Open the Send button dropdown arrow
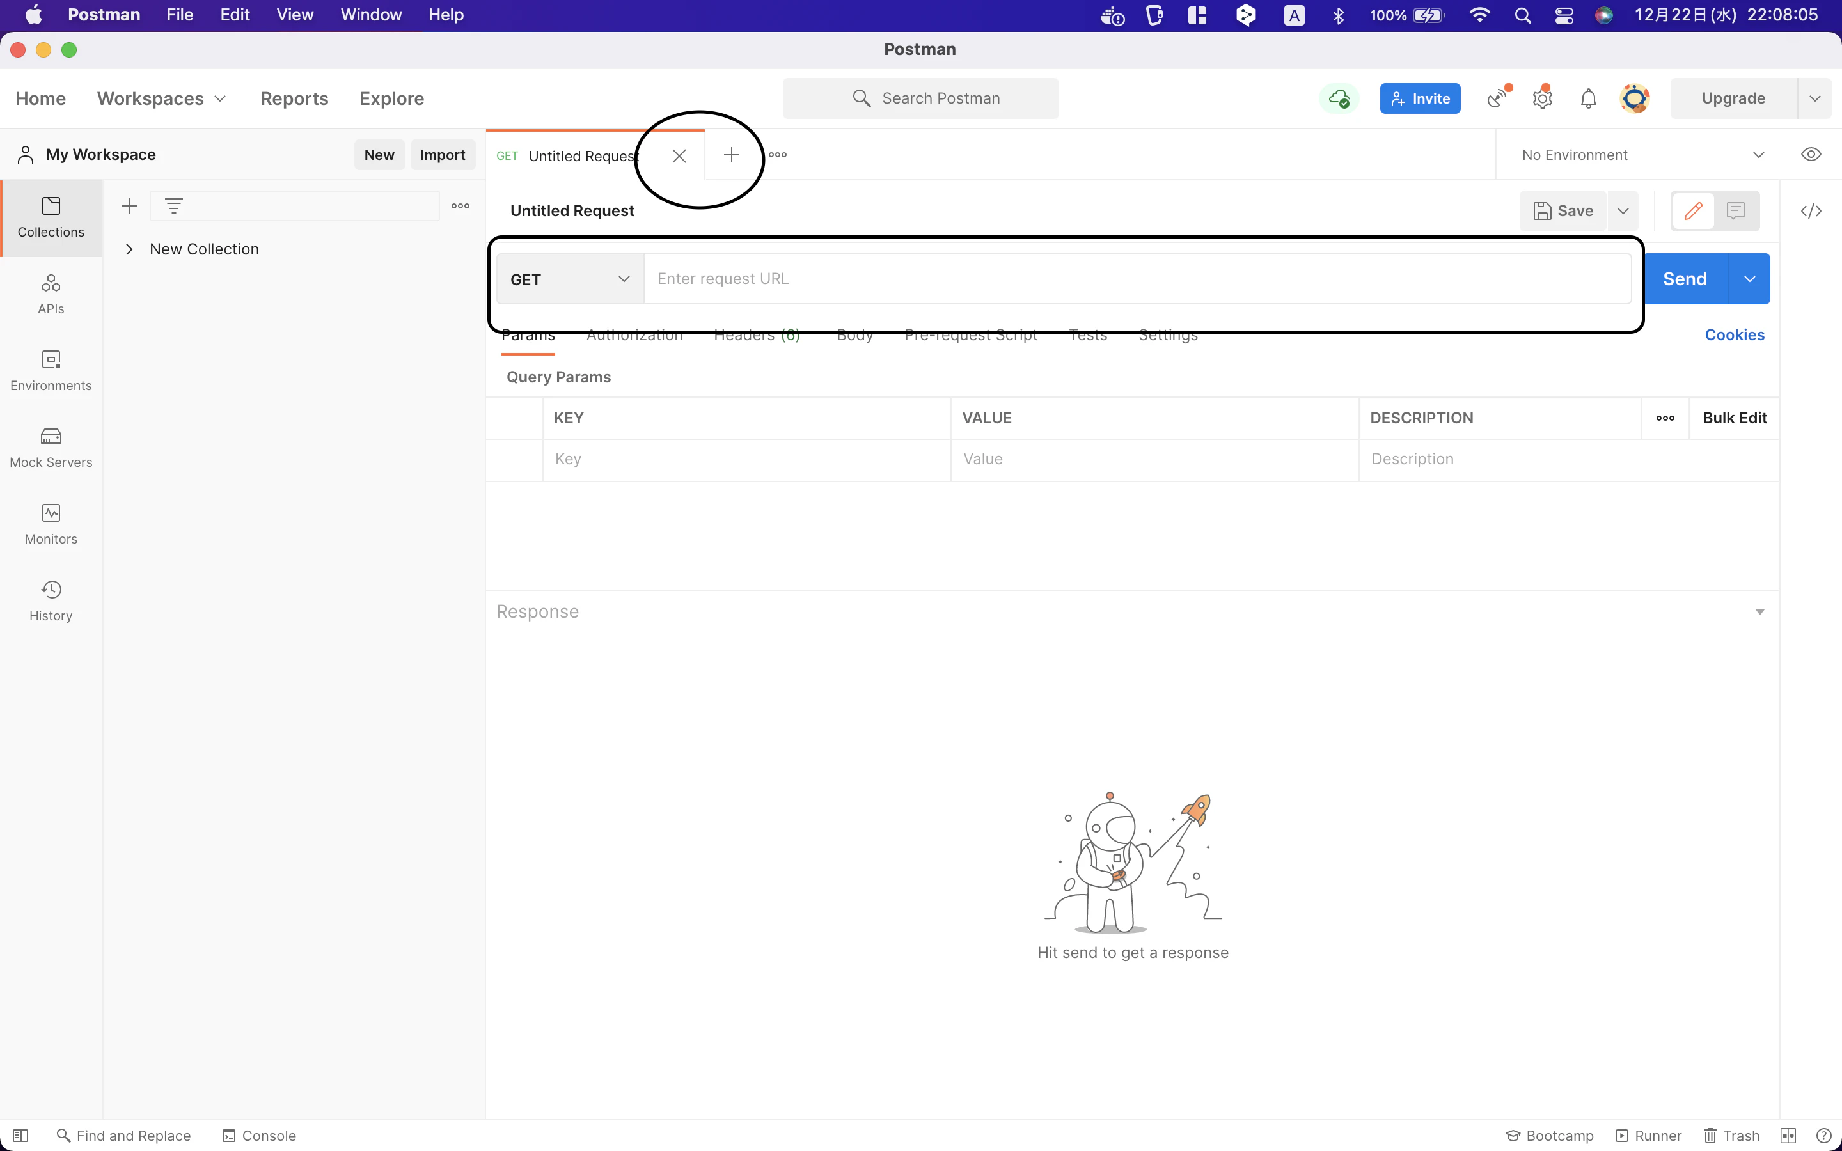The width and height of the screenshot is (1842, 1151). (x=1750, y=279)
